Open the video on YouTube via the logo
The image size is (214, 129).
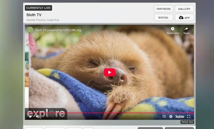pos(180,116)
